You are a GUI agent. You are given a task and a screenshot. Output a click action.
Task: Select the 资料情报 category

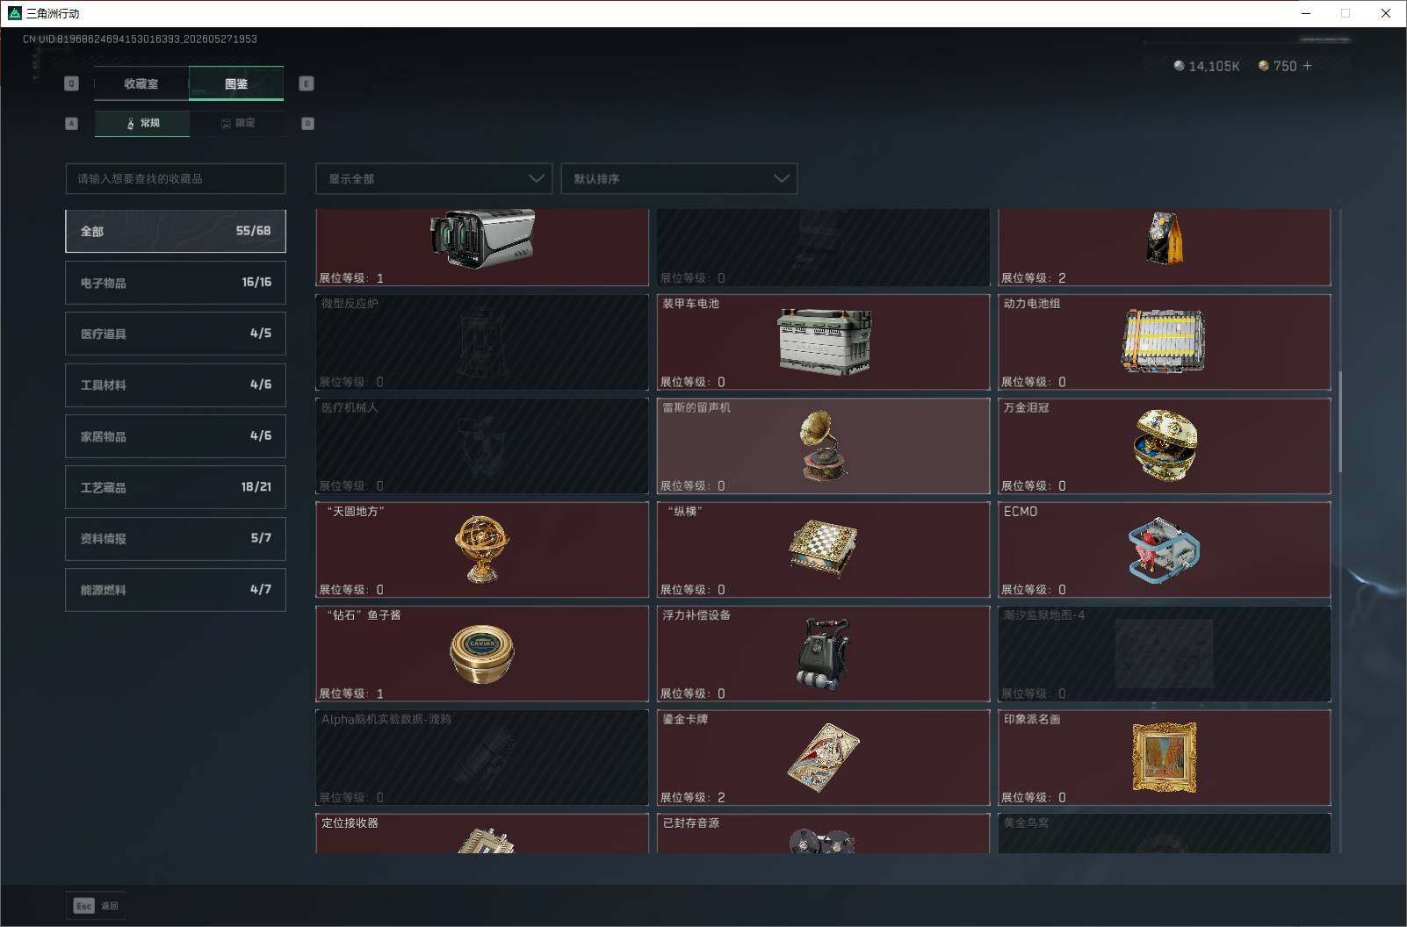pos(176,538)
